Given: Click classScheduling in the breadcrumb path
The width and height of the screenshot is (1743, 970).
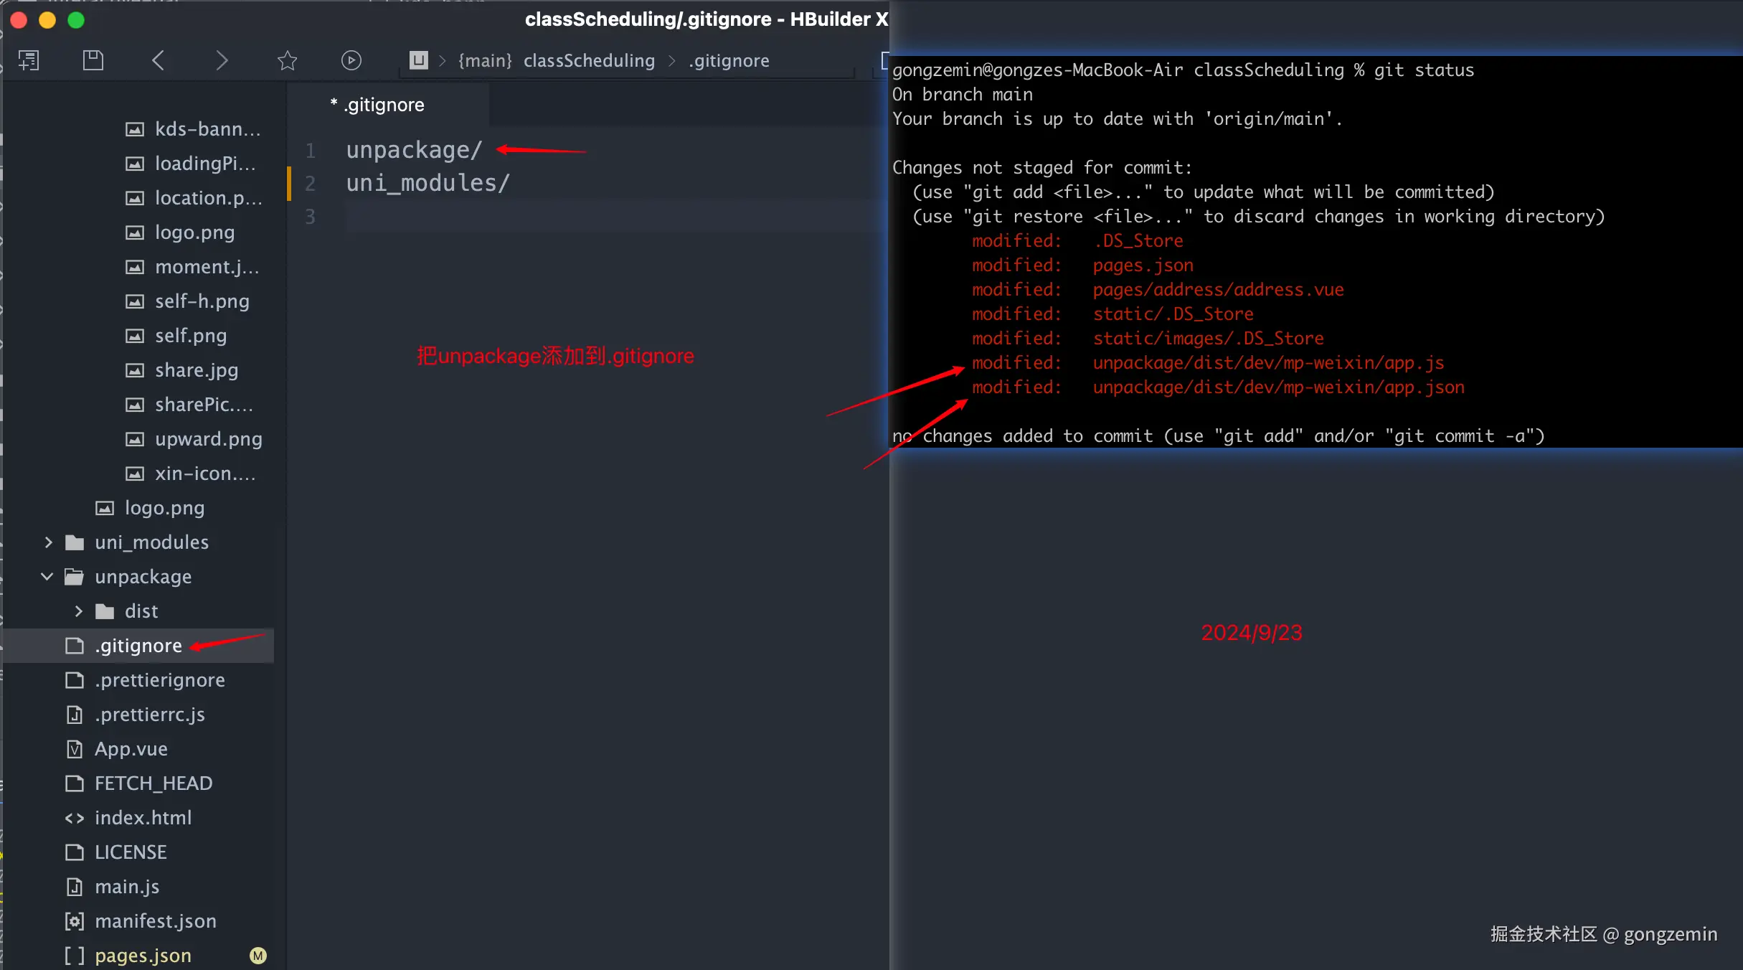Looking at the screenshot, I should point(589,60).
